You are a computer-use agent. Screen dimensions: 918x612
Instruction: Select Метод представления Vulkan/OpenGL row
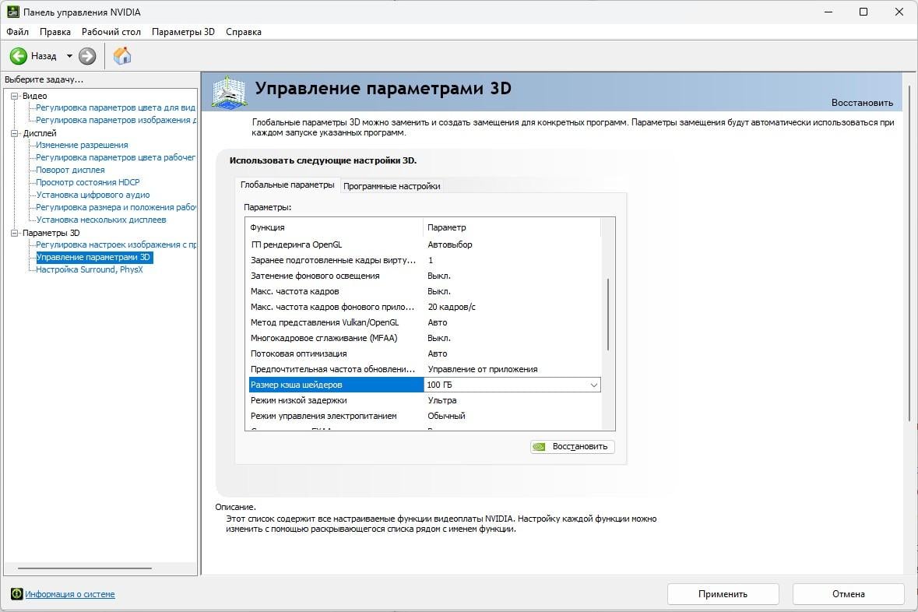click(424, 322)
